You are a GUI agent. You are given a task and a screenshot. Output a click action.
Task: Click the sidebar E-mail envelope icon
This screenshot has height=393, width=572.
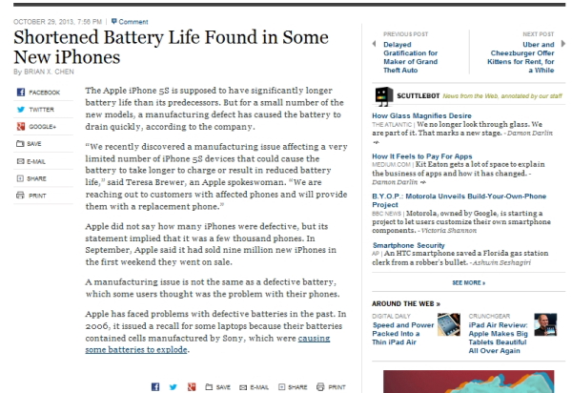20,161
